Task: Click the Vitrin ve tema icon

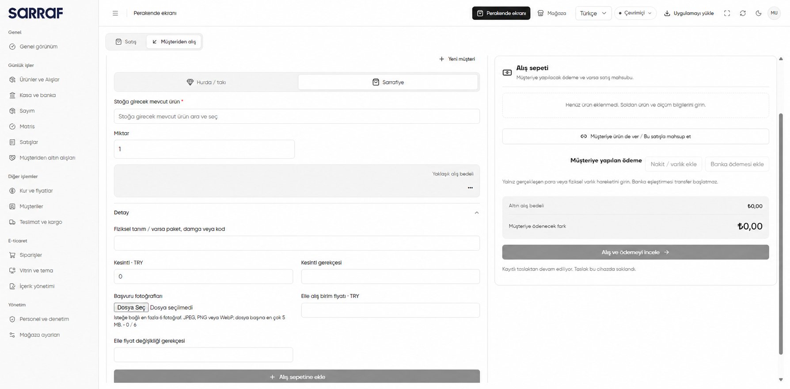Action: click(12, 271)
